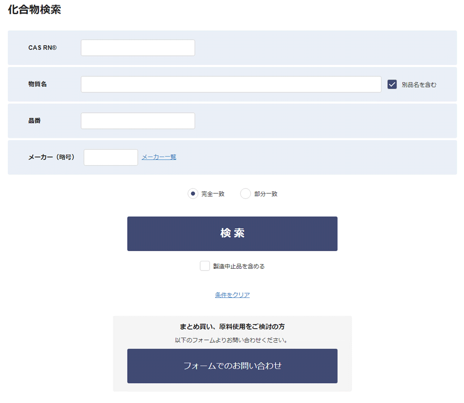Click the 品番 label text
This screenshot has height=403, width=464.
pyautogui.click(x=34, y=121)
